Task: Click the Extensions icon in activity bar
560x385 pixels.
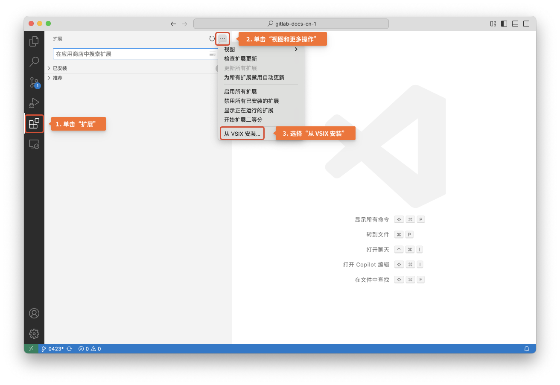Action: (34, 124)
